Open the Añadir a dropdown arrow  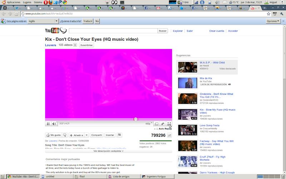(x=87, y=135)
